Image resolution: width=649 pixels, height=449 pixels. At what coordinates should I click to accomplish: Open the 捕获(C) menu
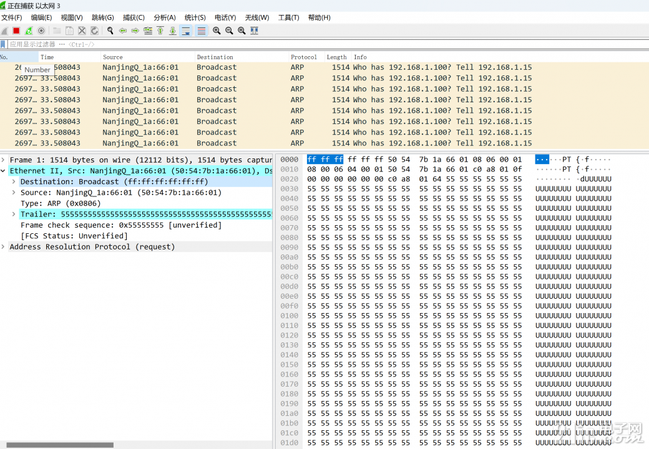(x=134, y=17)
